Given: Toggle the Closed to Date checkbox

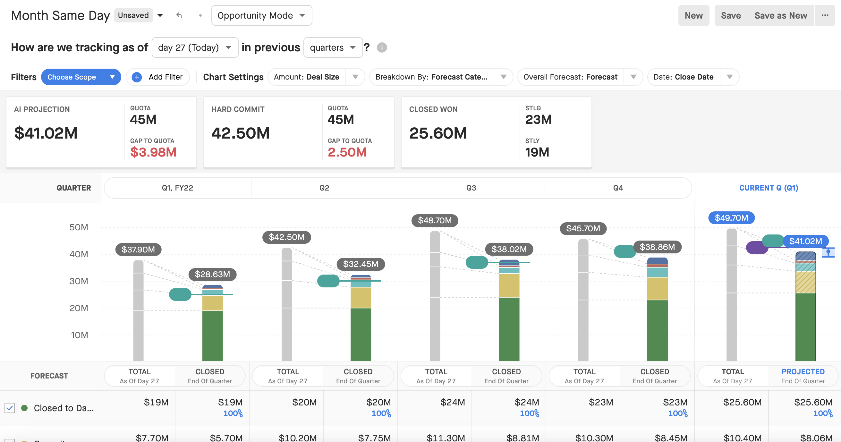Looking at the screenshot, I should coord(10,408).
